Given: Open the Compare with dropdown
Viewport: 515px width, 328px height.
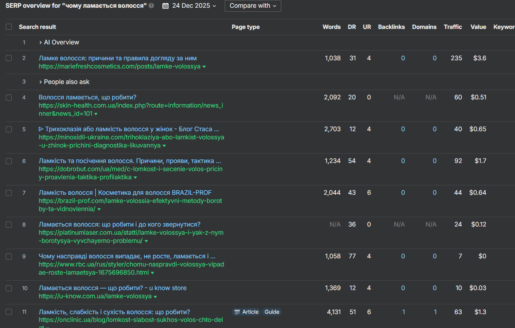Looking at the screenshot, I should point(253,6).
